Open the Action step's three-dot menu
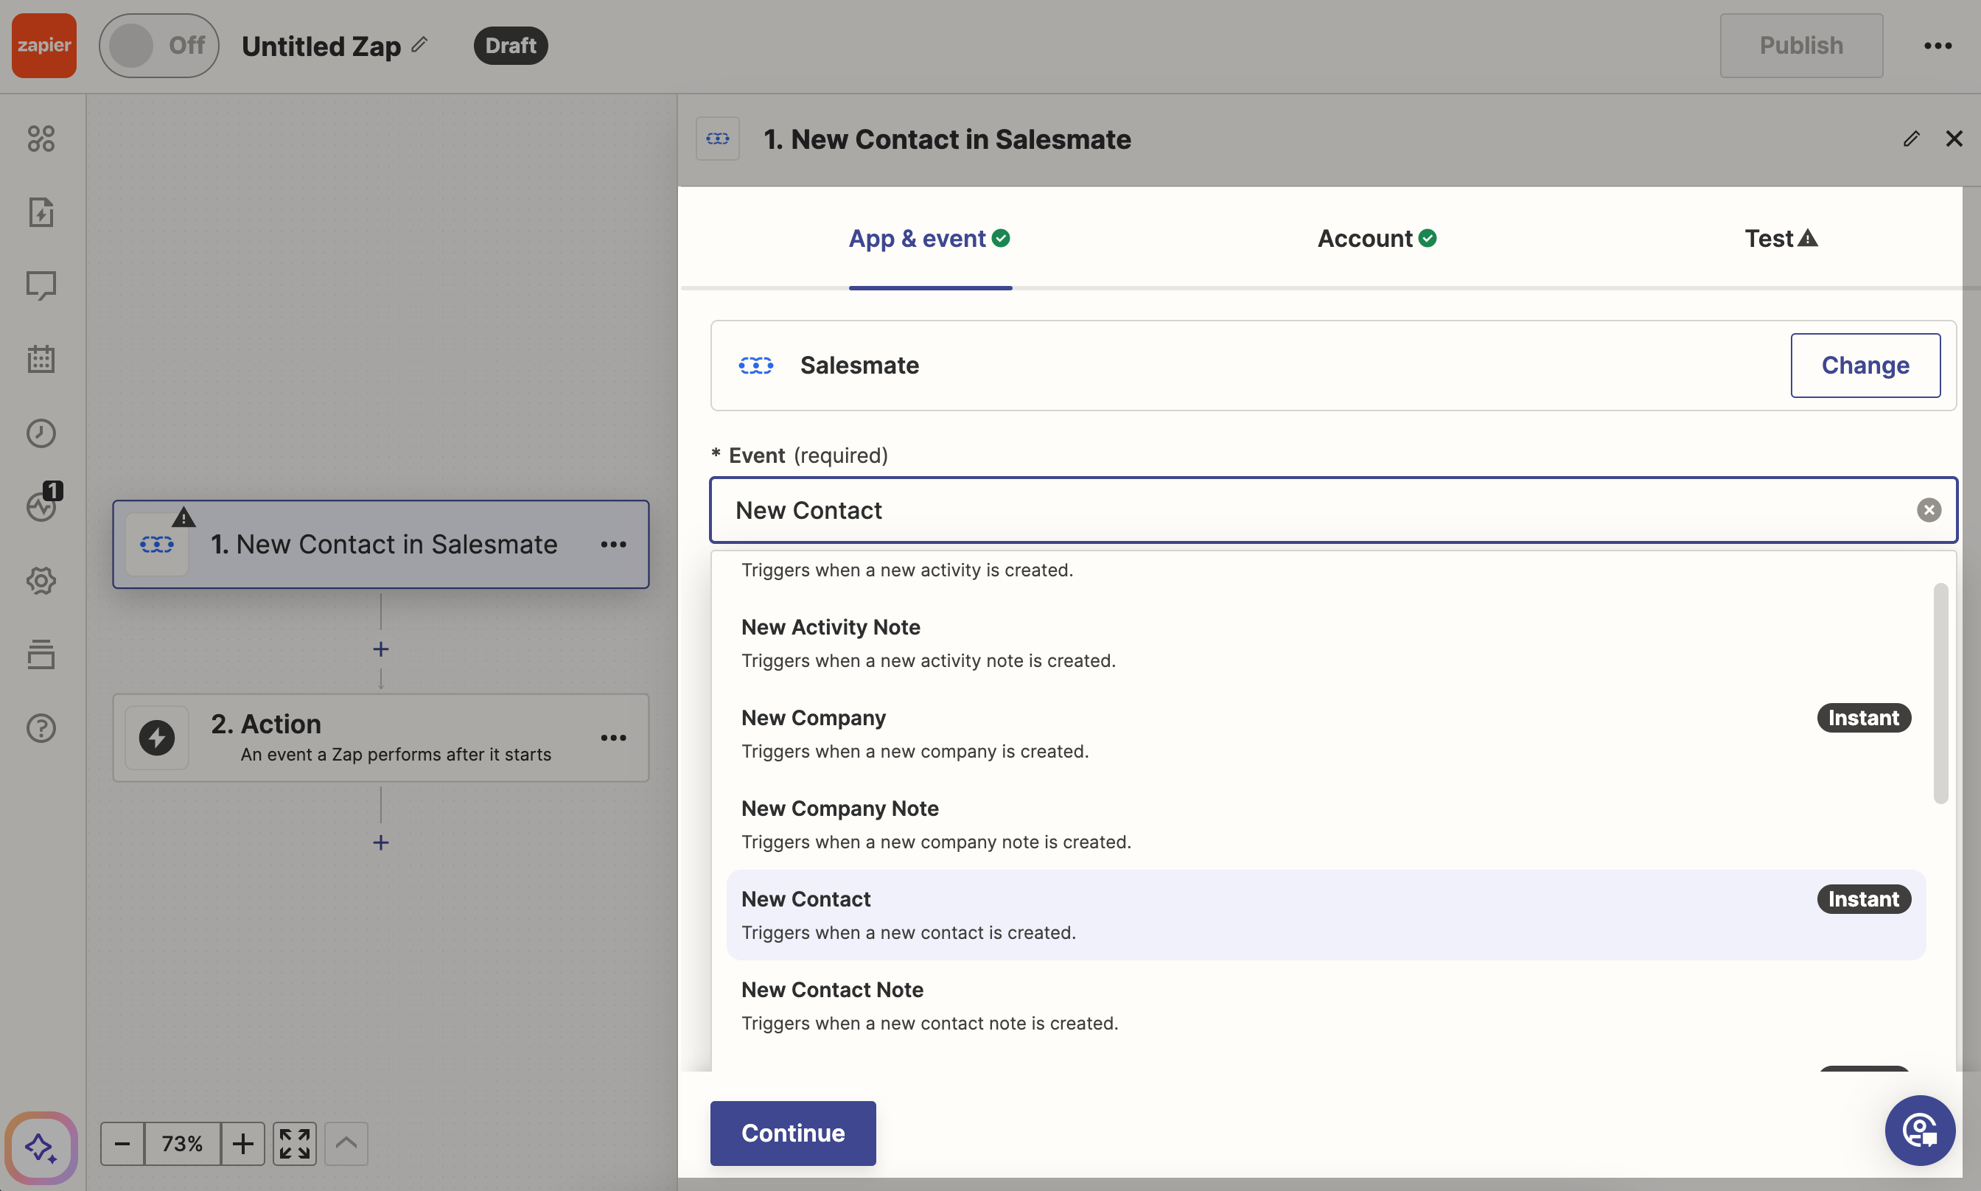 [x=614, y=737]
